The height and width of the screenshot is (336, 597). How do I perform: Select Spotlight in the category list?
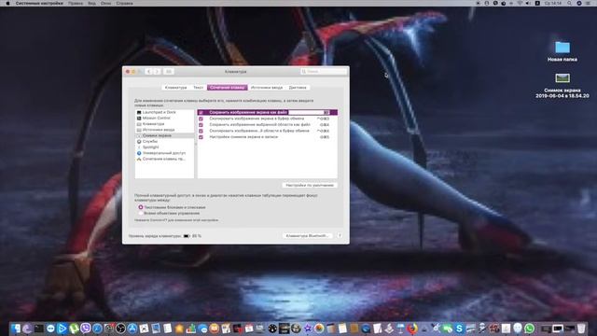tap(164, 147)
